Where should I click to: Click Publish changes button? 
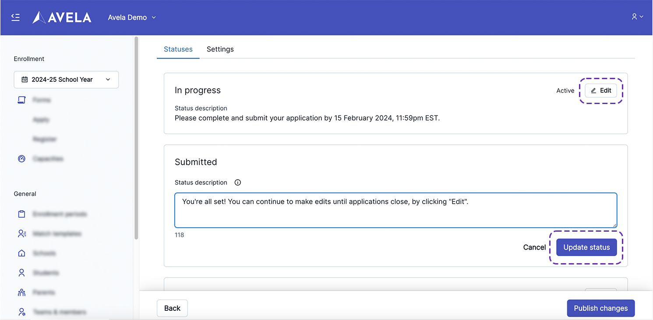600,308
